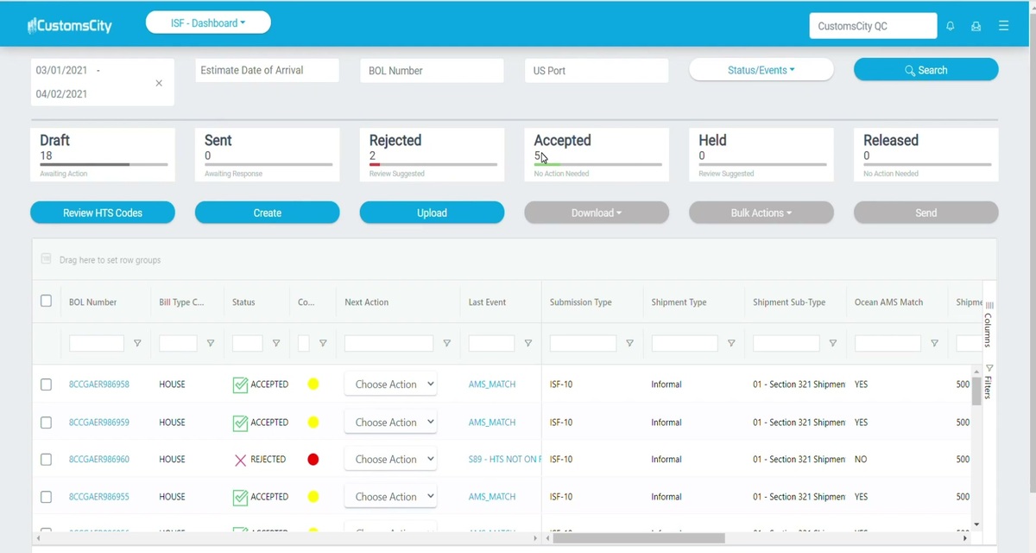The image size is (1036, 553).
Task: Click the US Port input field
Action: click(597, 71)
